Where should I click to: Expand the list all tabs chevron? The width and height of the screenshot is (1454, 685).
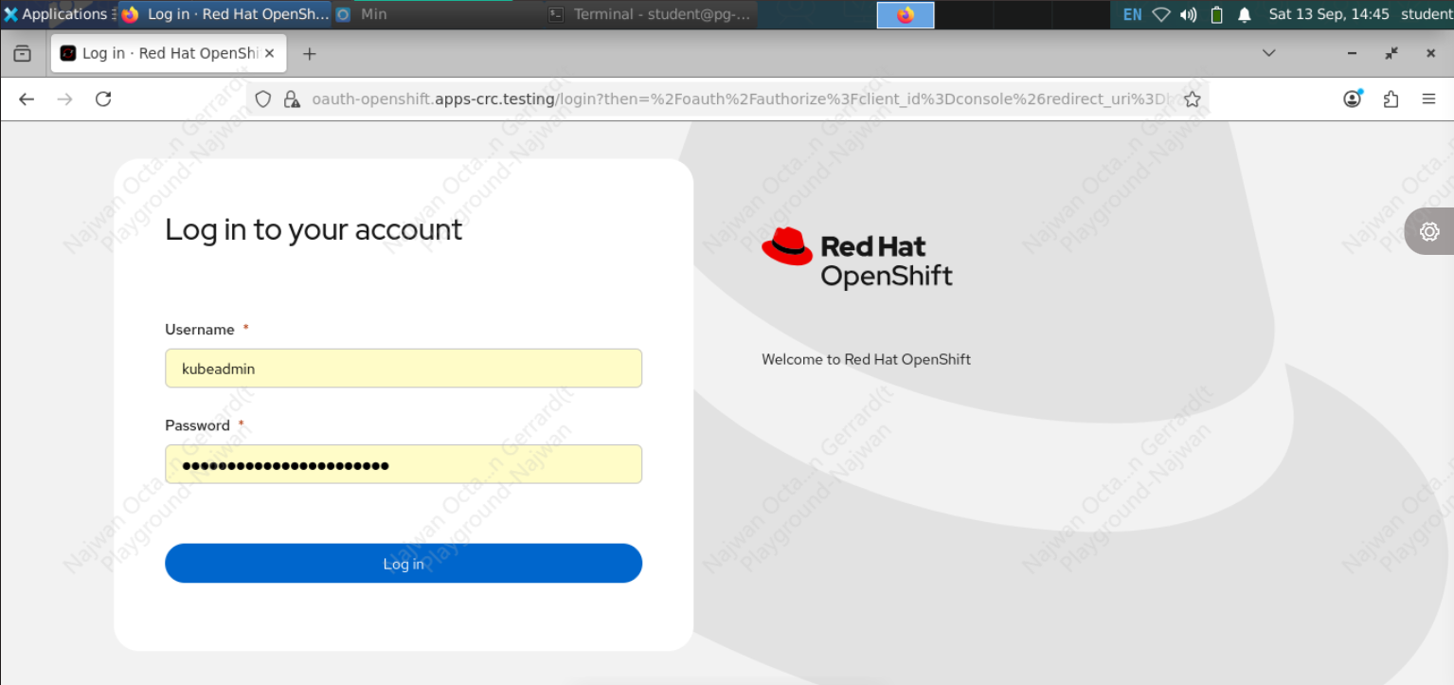(1269, 54)
